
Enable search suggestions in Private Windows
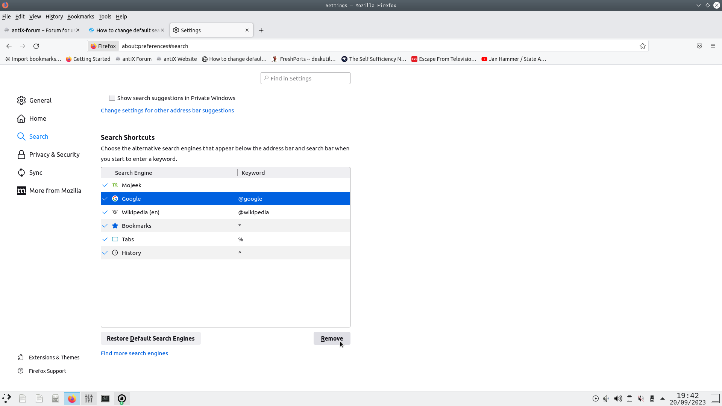click(112, 98)
